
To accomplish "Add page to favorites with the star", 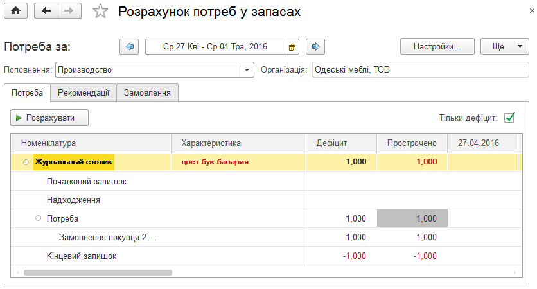I will coord(100,12).
